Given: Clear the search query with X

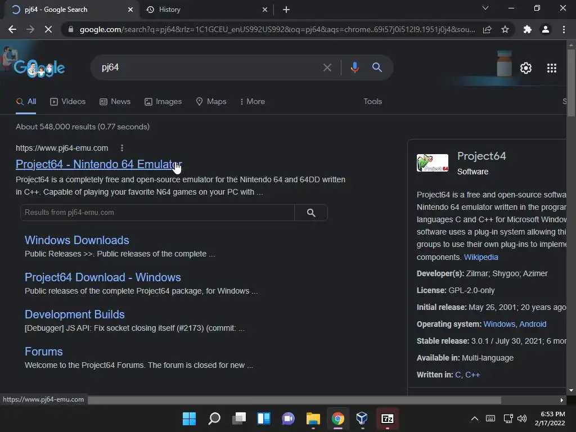Looking at the screenshot, I should (x=327, y=67).
